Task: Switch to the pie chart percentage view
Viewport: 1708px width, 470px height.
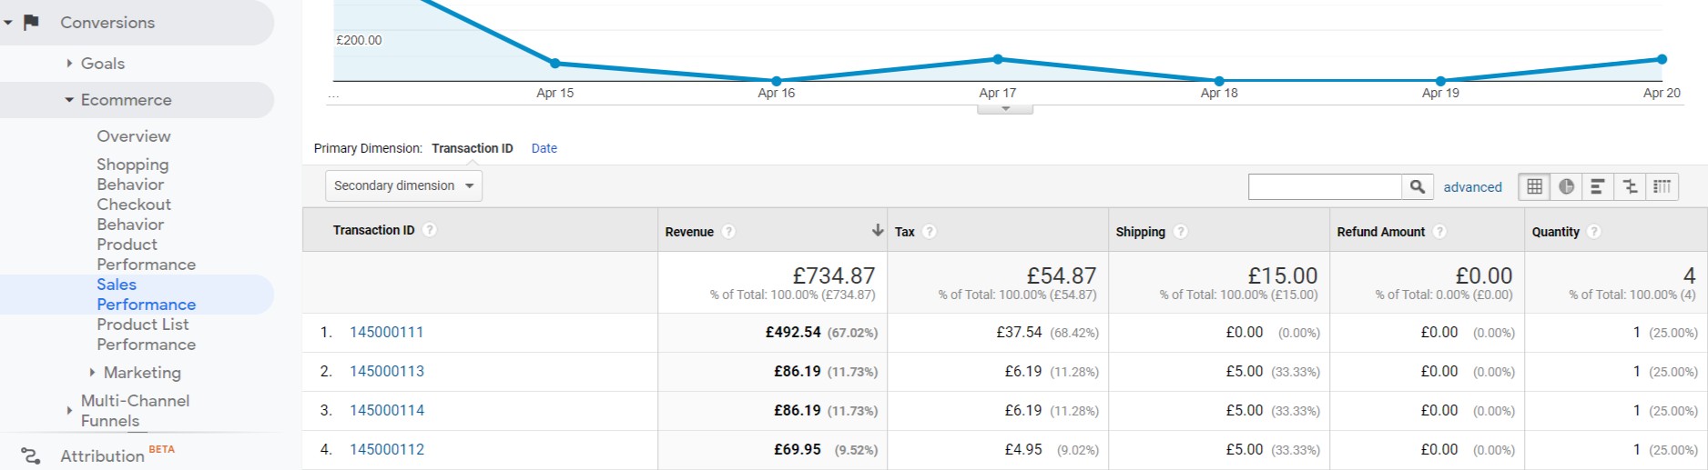Action: [x=1566, y=186]
